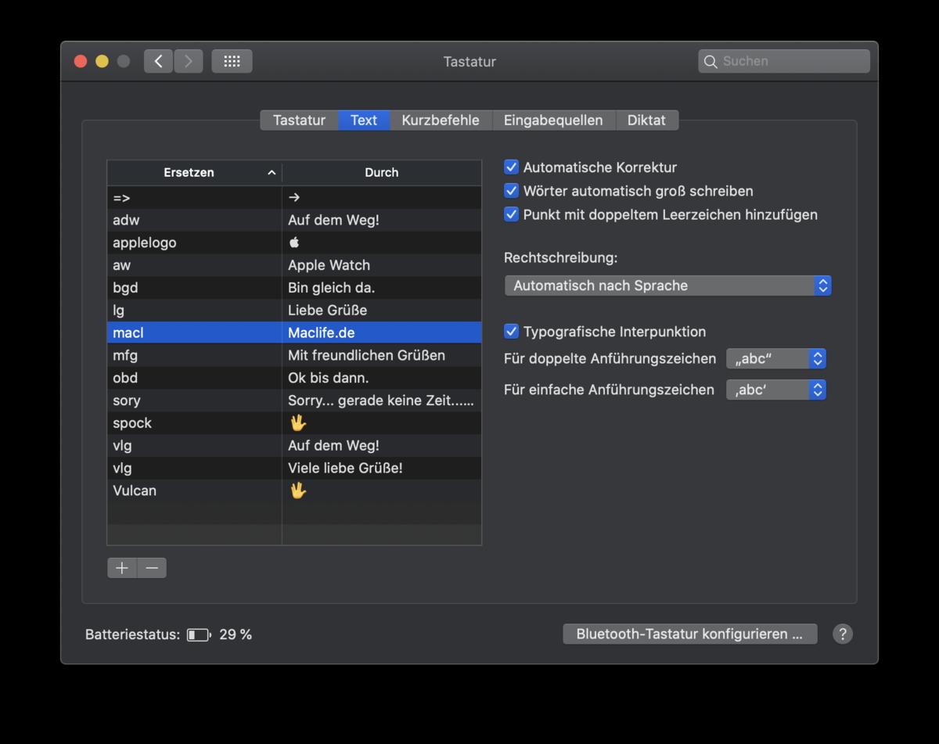Click the Durch column header

pos(382,172)
